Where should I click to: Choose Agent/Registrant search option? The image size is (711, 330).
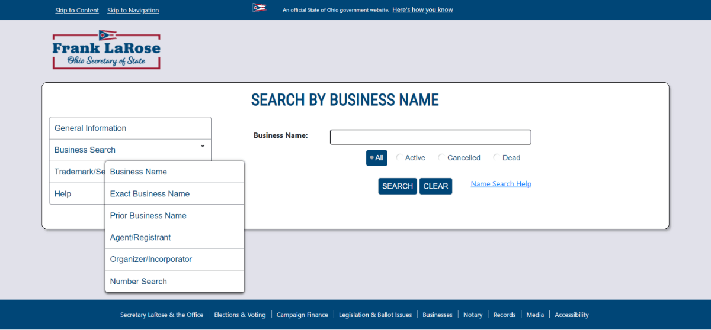(175, 238)
